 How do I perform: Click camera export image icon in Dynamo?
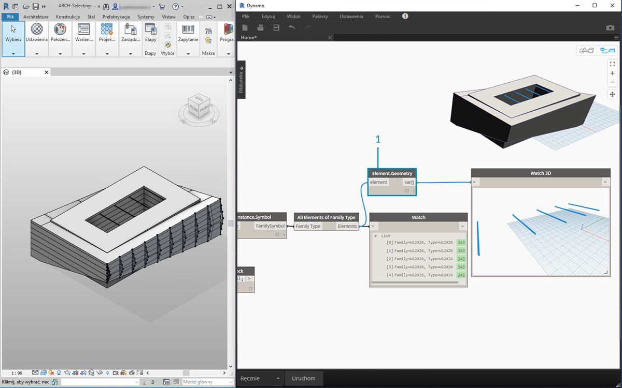[611, 27]
